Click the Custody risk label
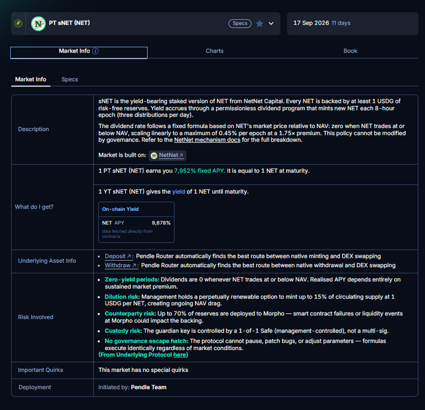 (122, 331)
